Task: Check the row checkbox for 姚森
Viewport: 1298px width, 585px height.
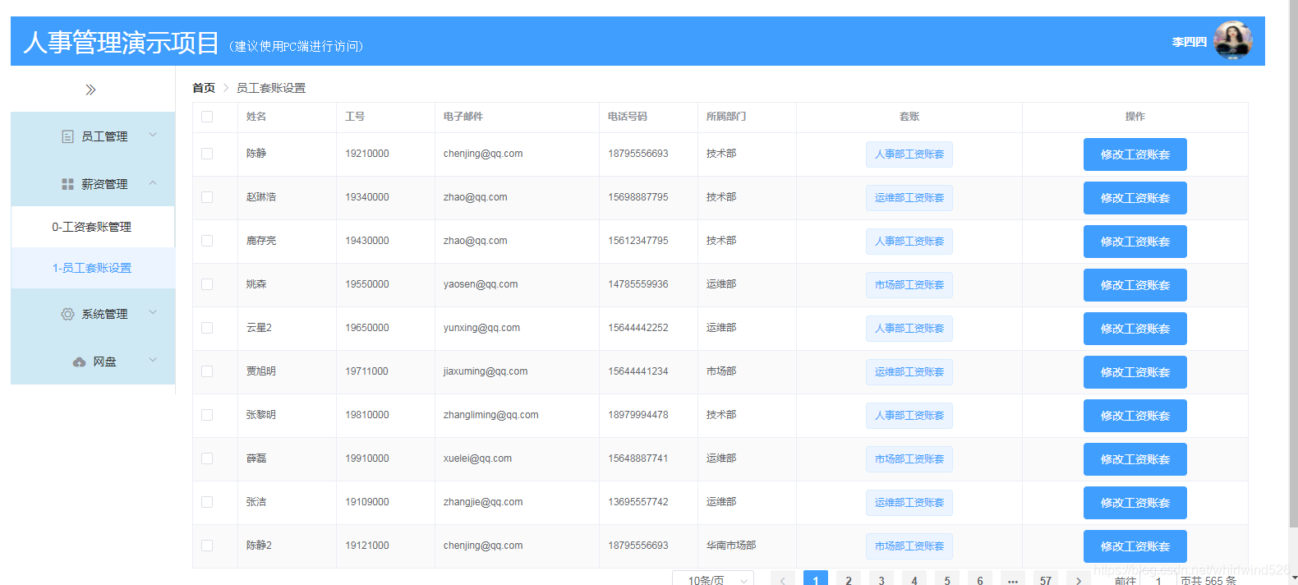Action: 207,284
